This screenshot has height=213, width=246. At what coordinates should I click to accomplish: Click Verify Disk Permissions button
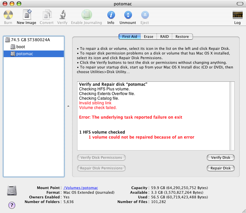pos(101,158)
